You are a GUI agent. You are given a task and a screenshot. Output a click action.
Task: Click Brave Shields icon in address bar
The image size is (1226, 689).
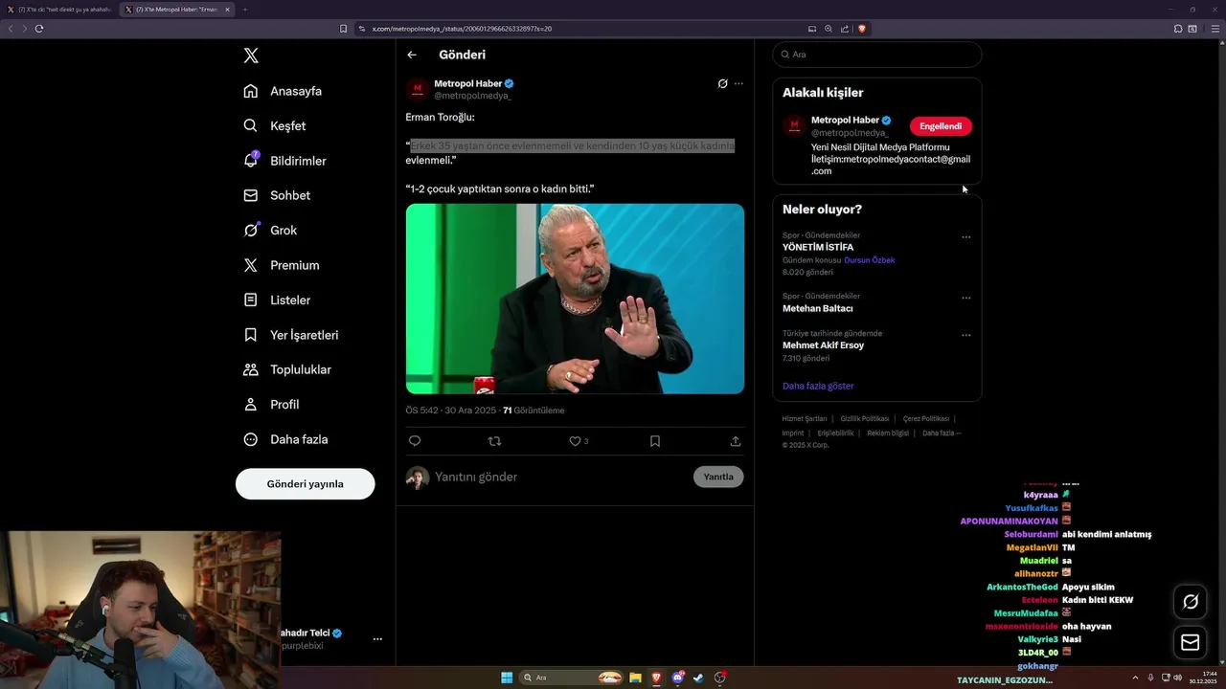(862, 29)
